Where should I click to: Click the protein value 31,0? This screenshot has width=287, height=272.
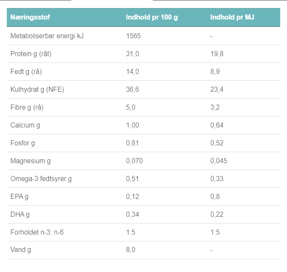pos(132,54)
